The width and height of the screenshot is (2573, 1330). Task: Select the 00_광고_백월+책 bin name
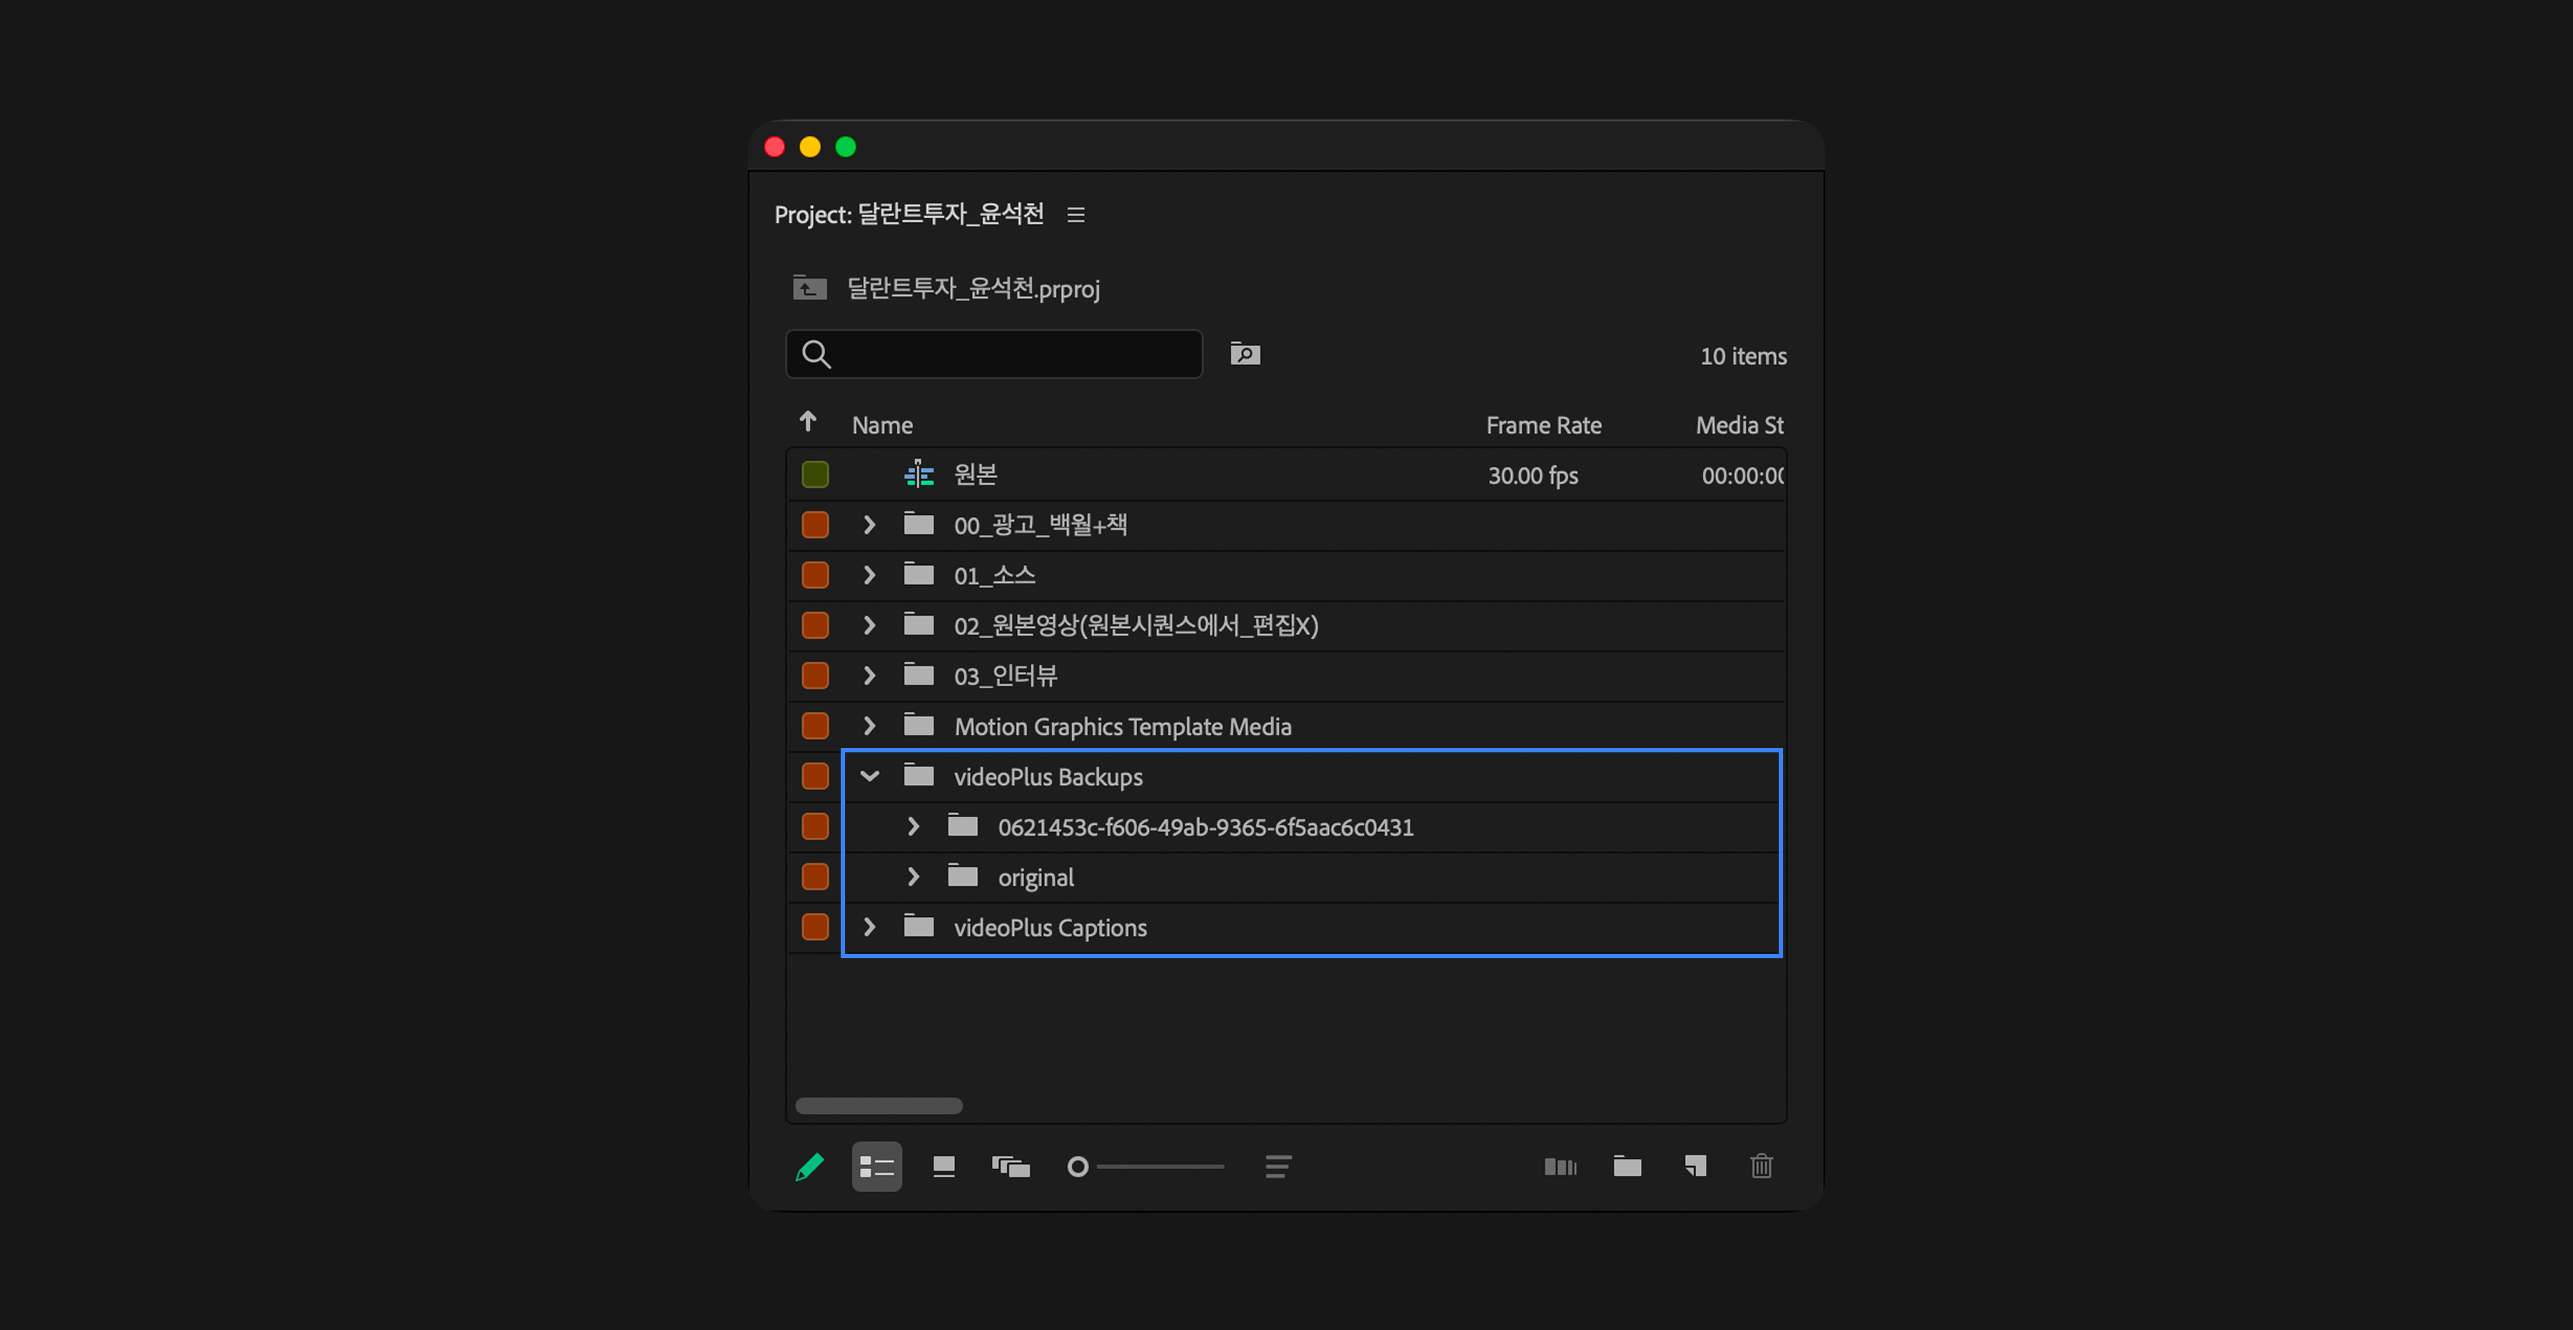tap(1040, 526)
